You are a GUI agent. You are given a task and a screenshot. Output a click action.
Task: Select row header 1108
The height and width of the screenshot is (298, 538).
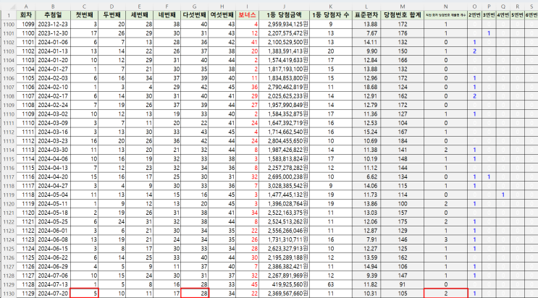coord(9,96)
